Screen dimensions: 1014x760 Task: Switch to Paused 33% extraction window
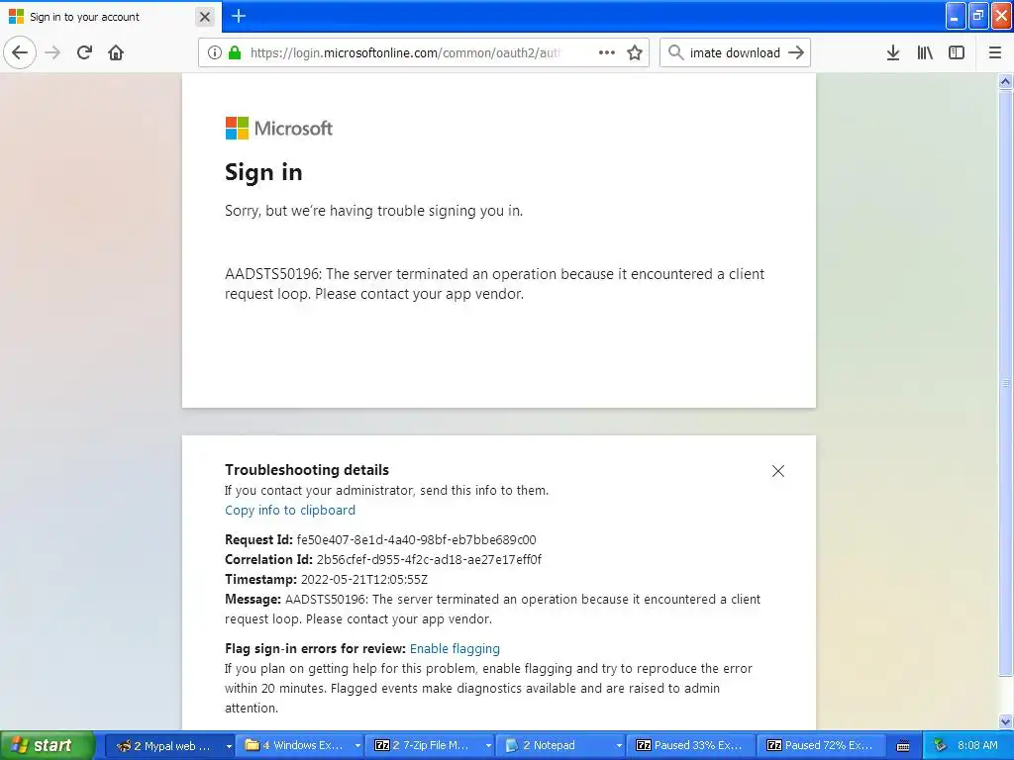pos(690,745)
